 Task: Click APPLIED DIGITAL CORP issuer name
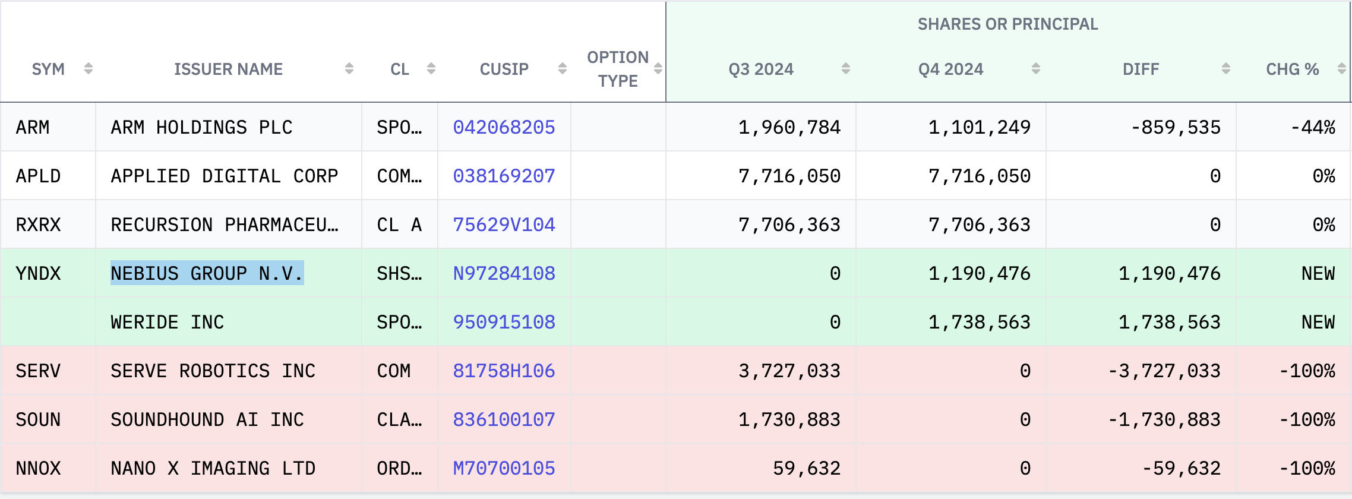(225, 176)
